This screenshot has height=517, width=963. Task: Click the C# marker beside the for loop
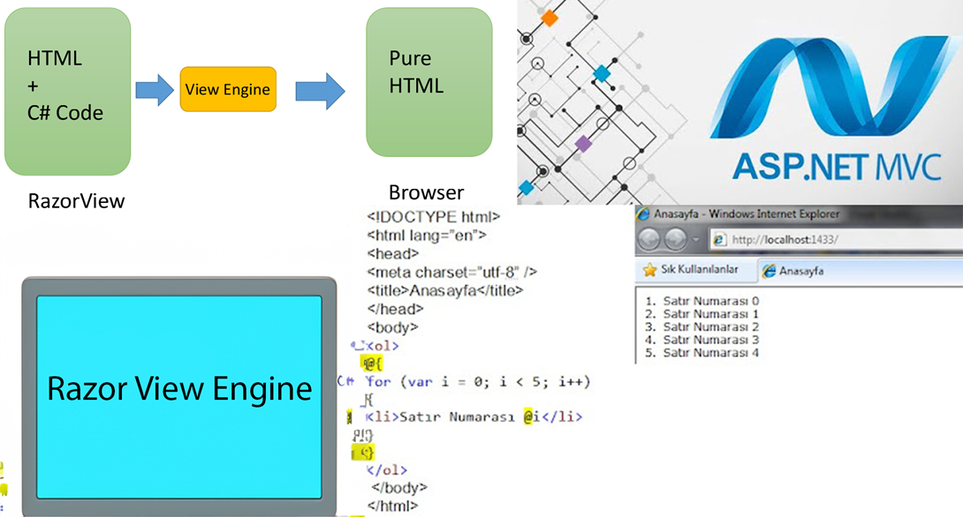(x=345, y=381)
